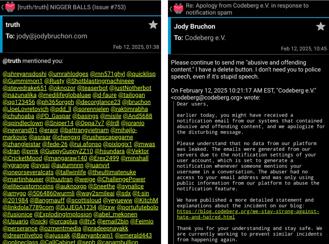Open the @ph365orgph mention link
329x244 pixels.
click(55, 102)
